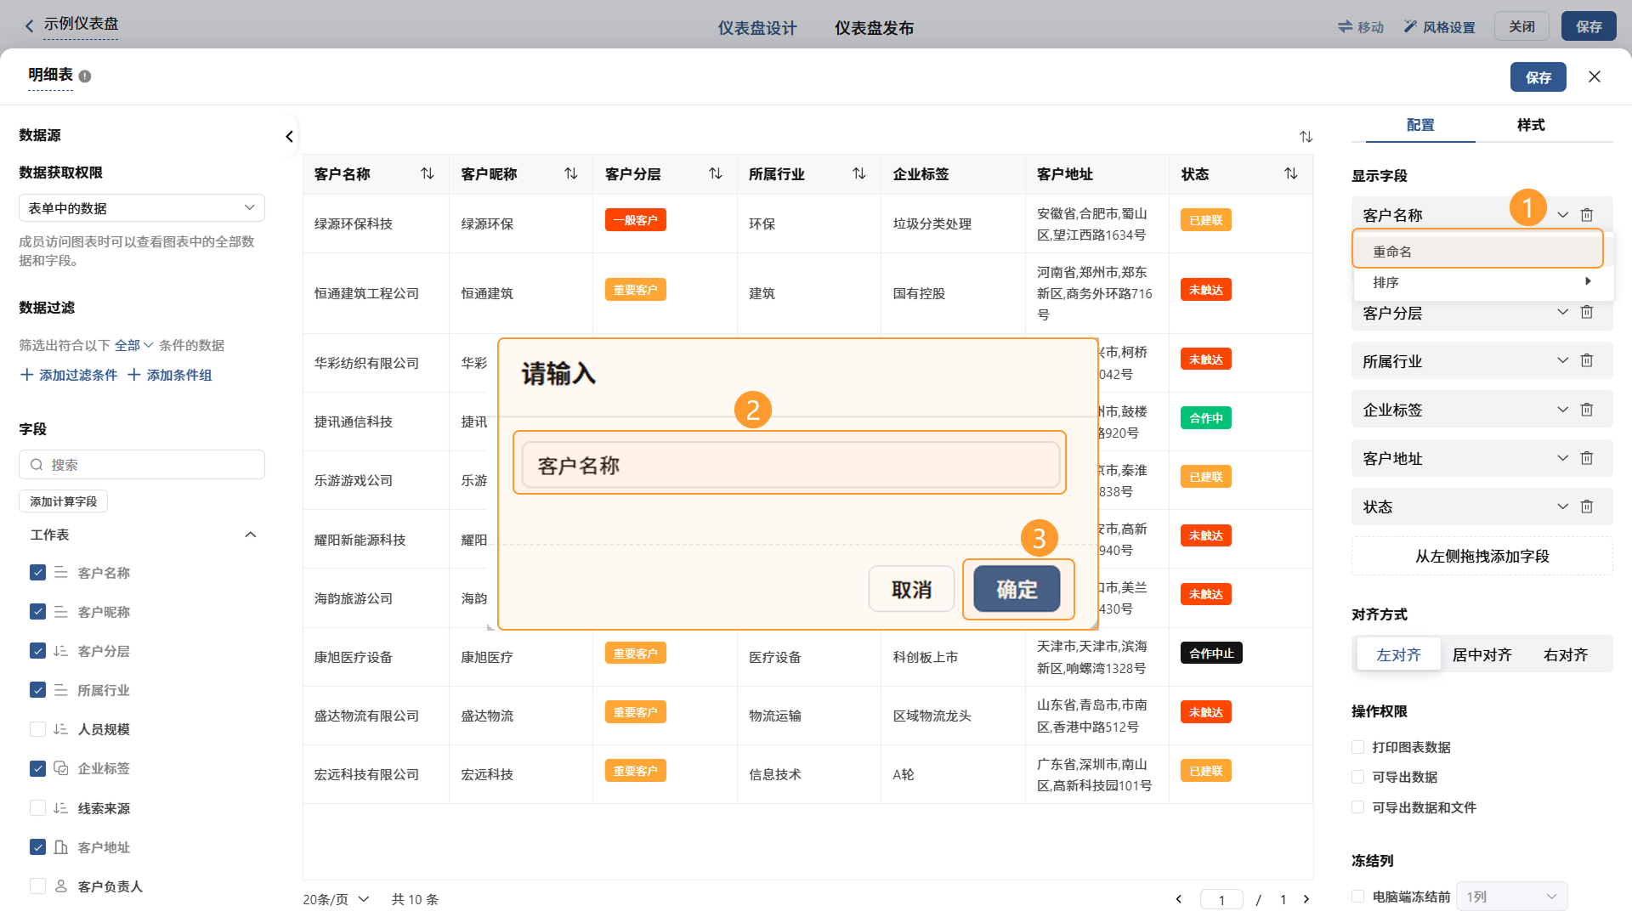
Task: Go to previous page arrow
Action: click(x=1179, y=899)
